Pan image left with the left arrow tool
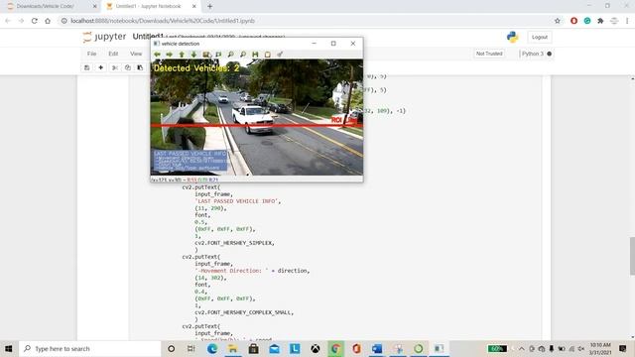The image size is (635, 357). click(157, 55)
